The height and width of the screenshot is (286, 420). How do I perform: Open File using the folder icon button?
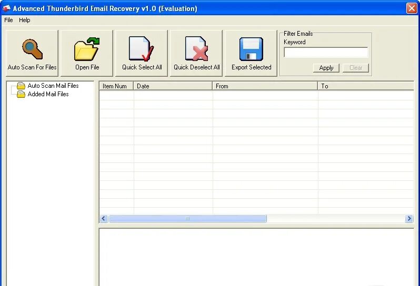tap(87, 53)
